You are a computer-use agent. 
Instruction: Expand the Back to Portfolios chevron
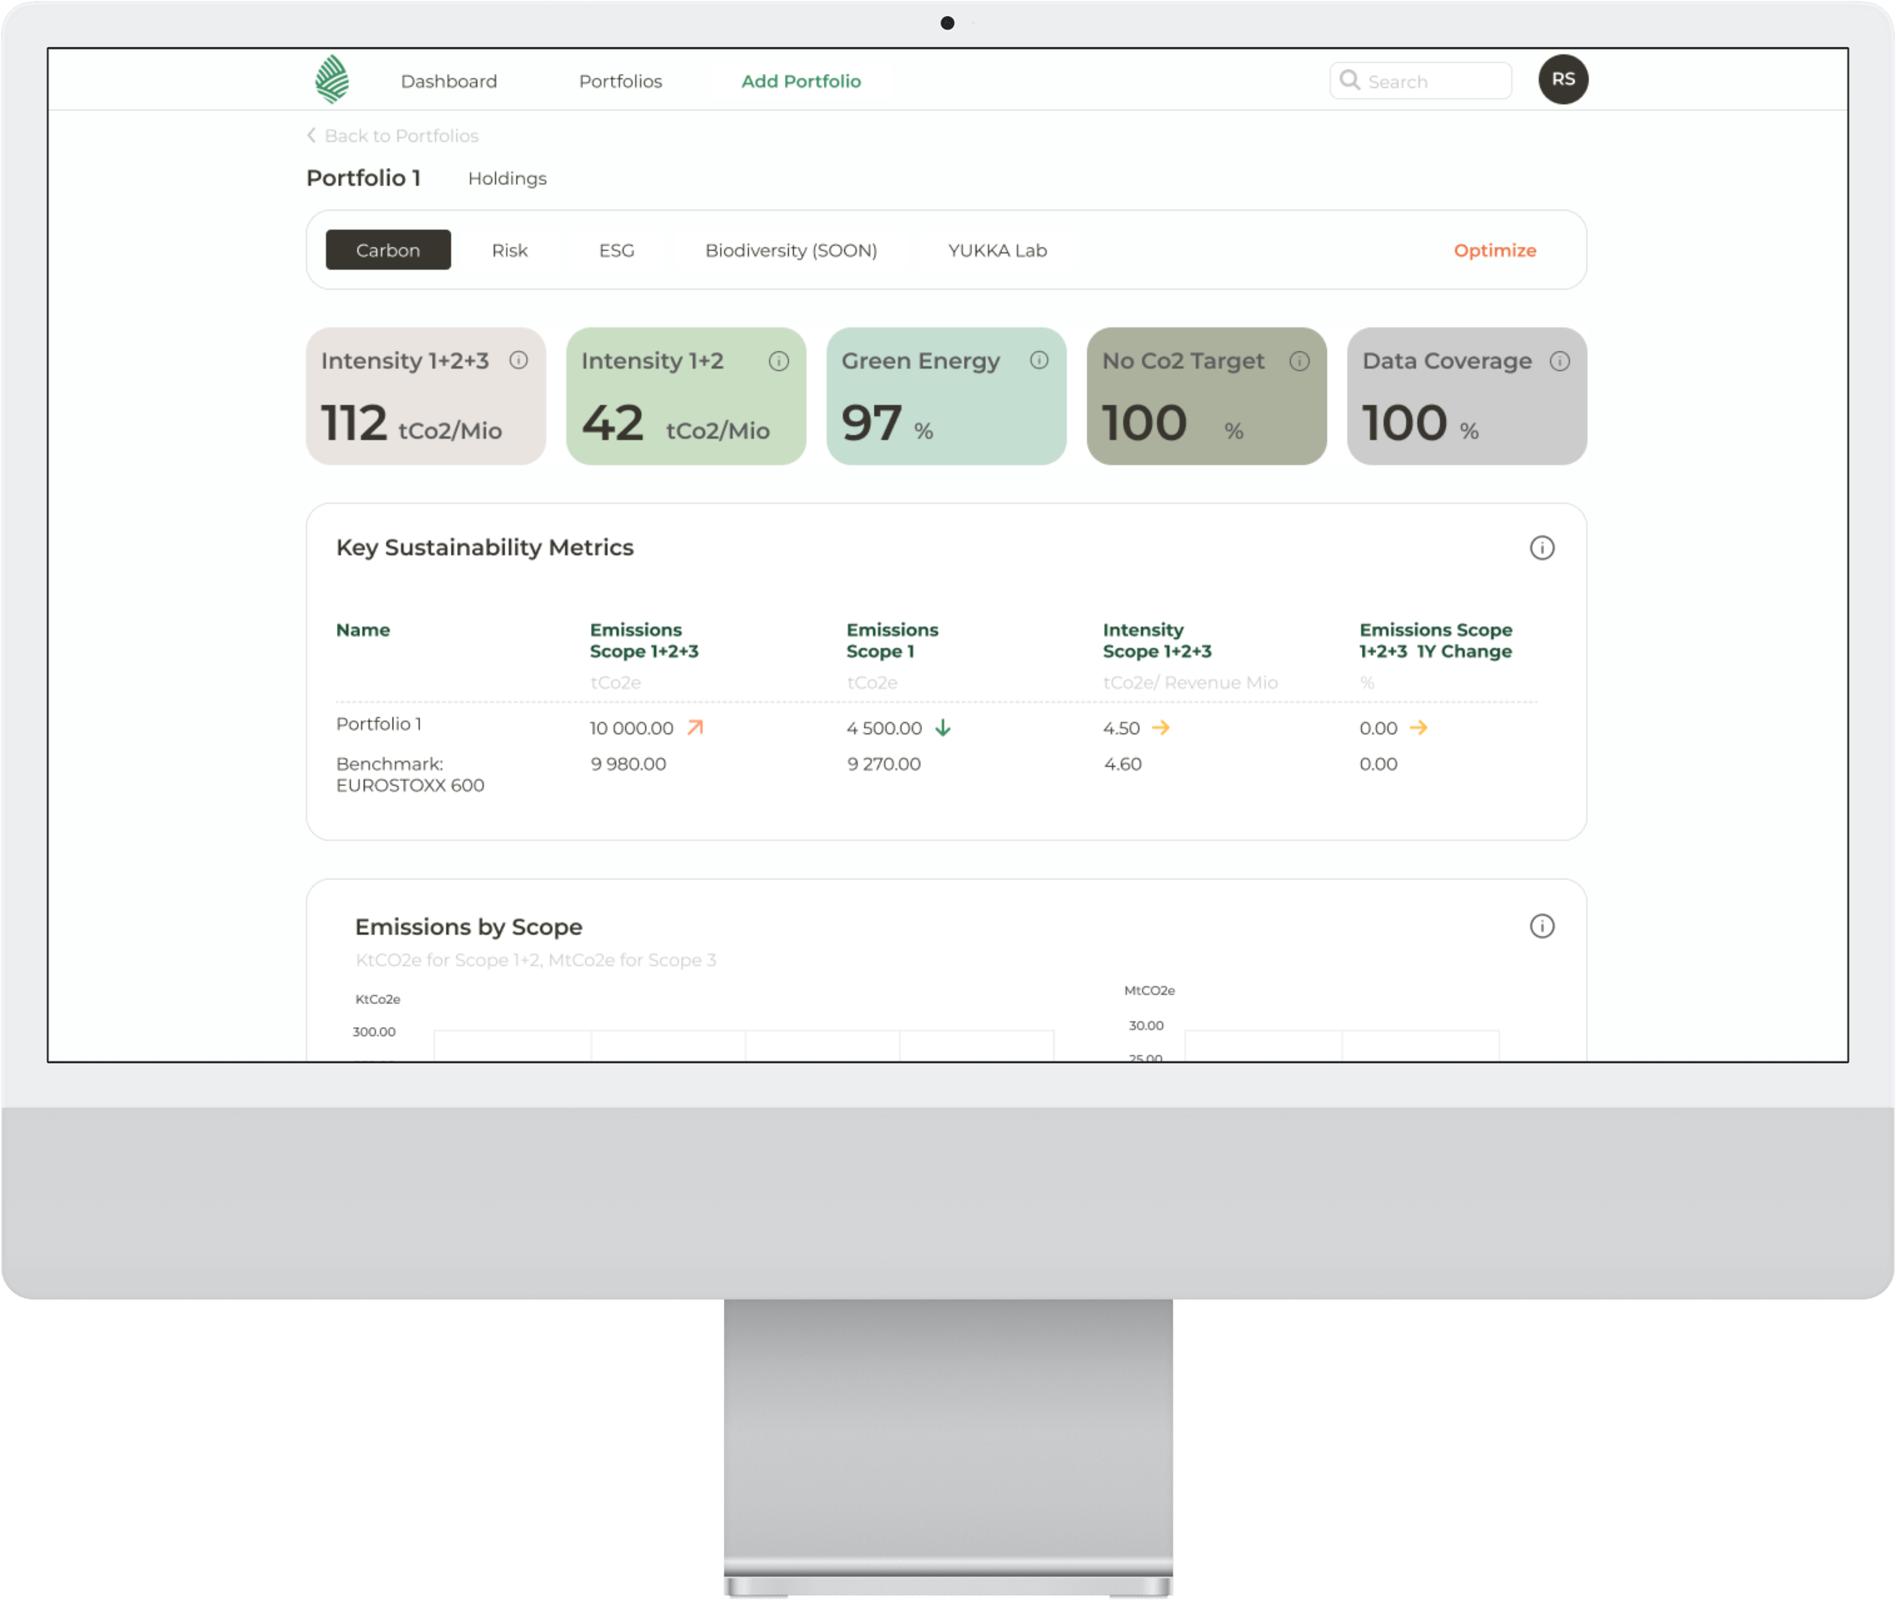[311, 135]
